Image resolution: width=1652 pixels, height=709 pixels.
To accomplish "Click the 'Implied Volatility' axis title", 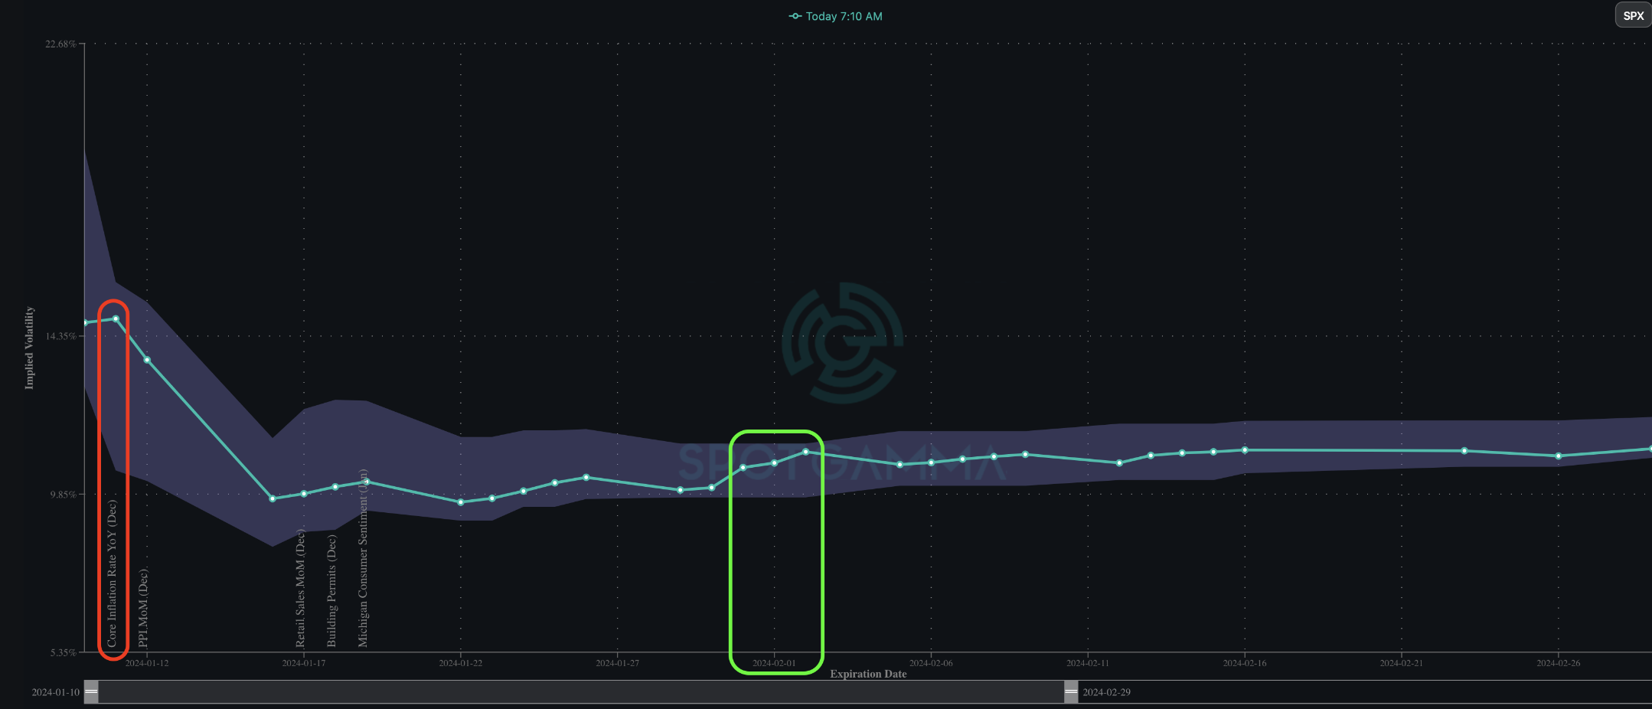I will pos(29,348).
